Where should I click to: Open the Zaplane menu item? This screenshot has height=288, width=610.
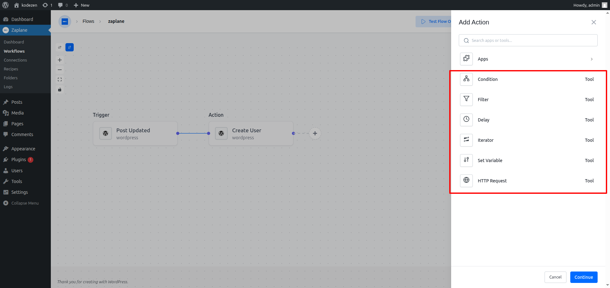point(25,30)
